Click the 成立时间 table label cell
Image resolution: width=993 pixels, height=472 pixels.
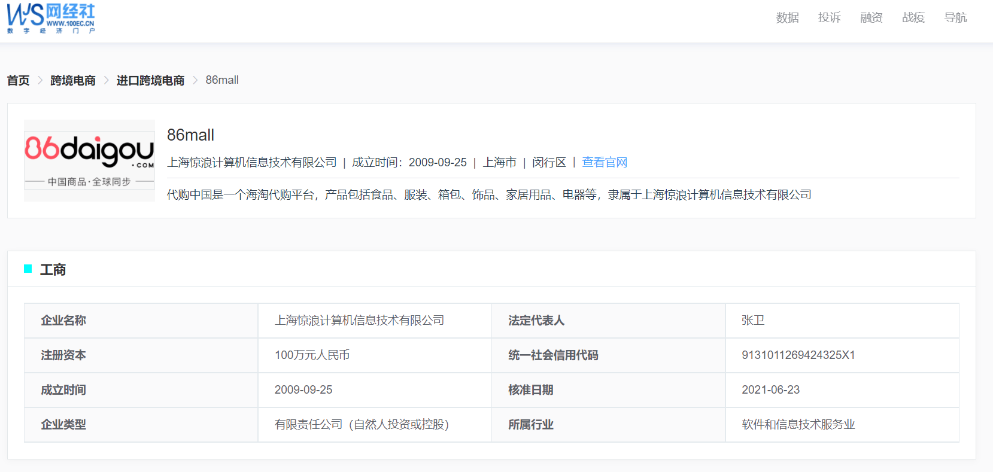pyautogui.click(x=141, y=390)
